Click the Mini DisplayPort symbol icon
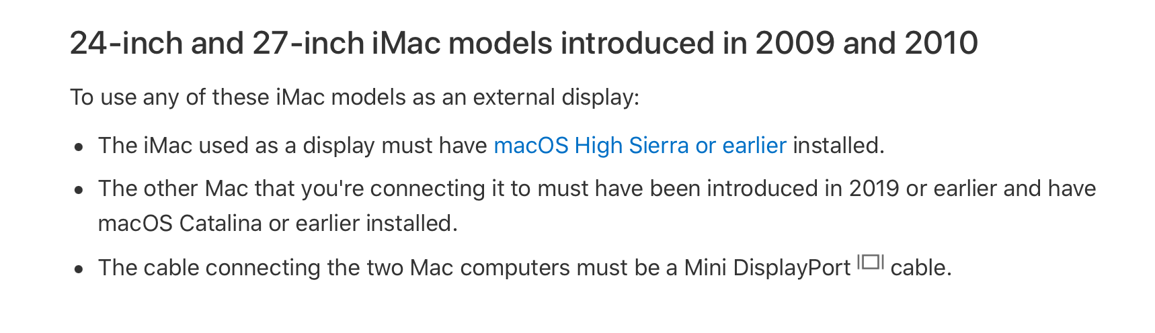 click(871, 262)
